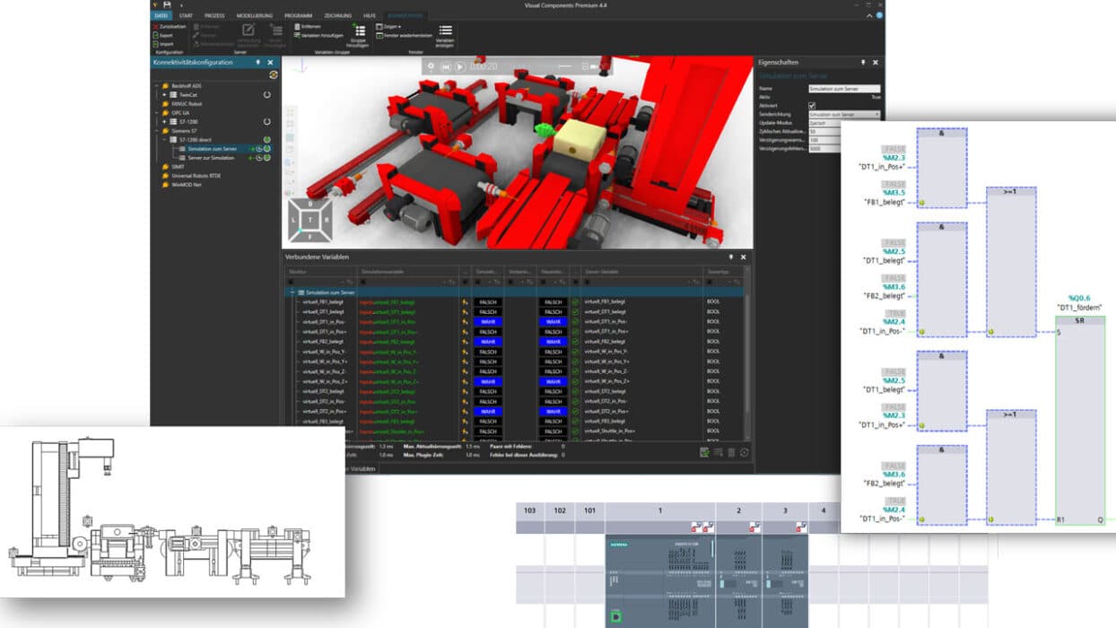
Task: Click the Zurücksetzen icon in Konfiguration group
Action: tap(155, 27)
